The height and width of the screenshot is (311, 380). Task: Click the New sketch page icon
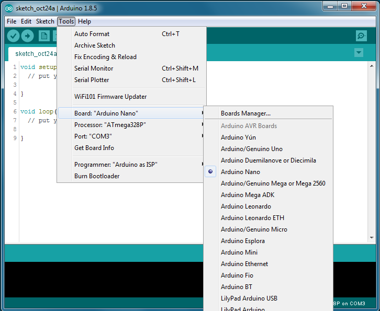pyautogui.click(x=44, y=36)
